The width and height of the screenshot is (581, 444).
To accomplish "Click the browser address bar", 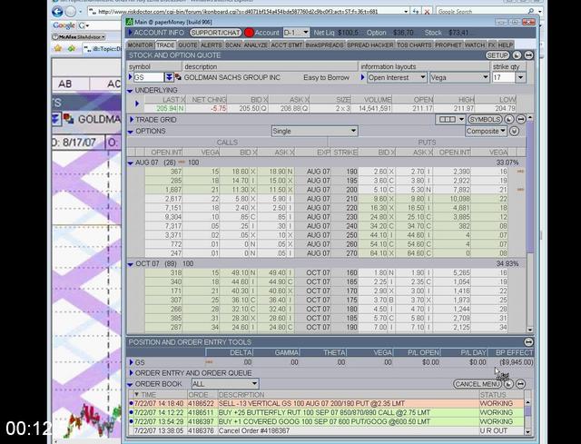I will pyautogui.click(x=249, y=12).
